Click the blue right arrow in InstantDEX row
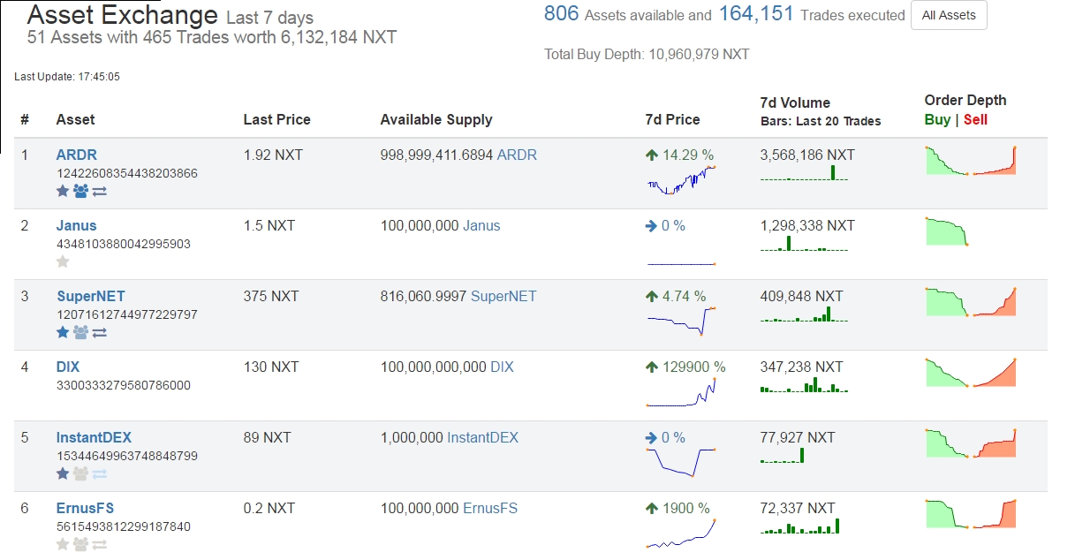Viewport: 1075px width, 560px height. (x=652, y=438)
